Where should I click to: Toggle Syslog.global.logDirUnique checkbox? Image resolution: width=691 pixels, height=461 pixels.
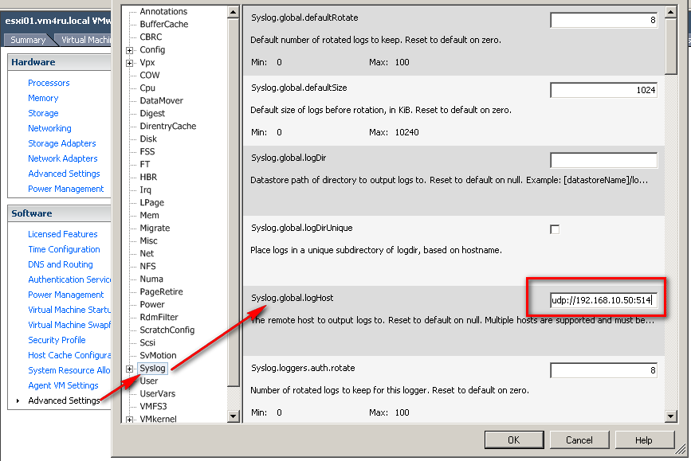pyautogui.click(x=555, y=229)
